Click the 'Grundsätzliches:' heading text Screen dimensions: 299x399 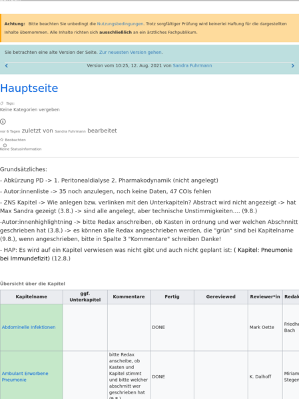click(24, 169)
